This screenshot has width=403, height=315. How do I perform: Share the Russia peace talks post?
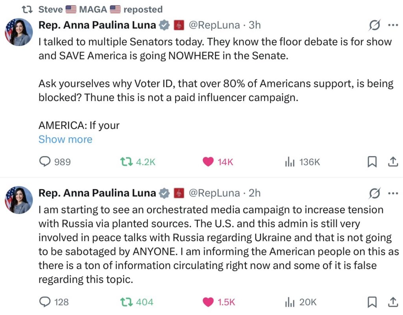tap(393, 302)
